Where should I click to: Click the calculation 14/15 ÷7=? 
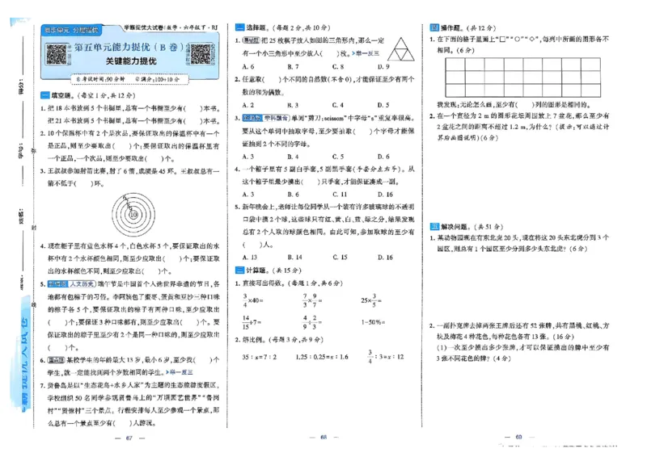click(252, 322)
